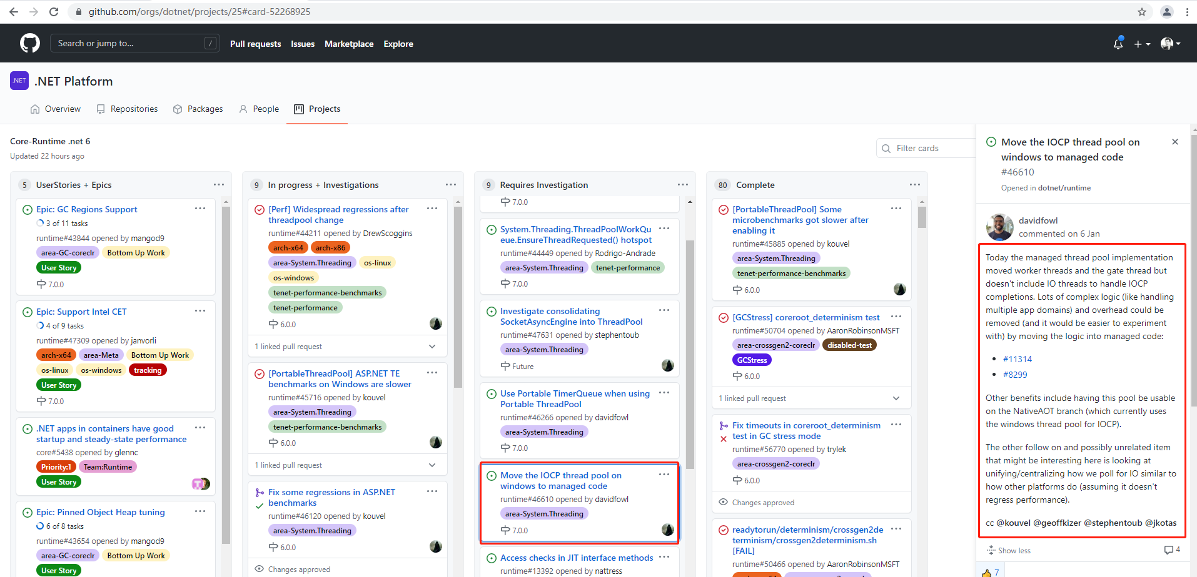
Task: Open card menu for Epic: GC Regions Support
Action: 200,209
